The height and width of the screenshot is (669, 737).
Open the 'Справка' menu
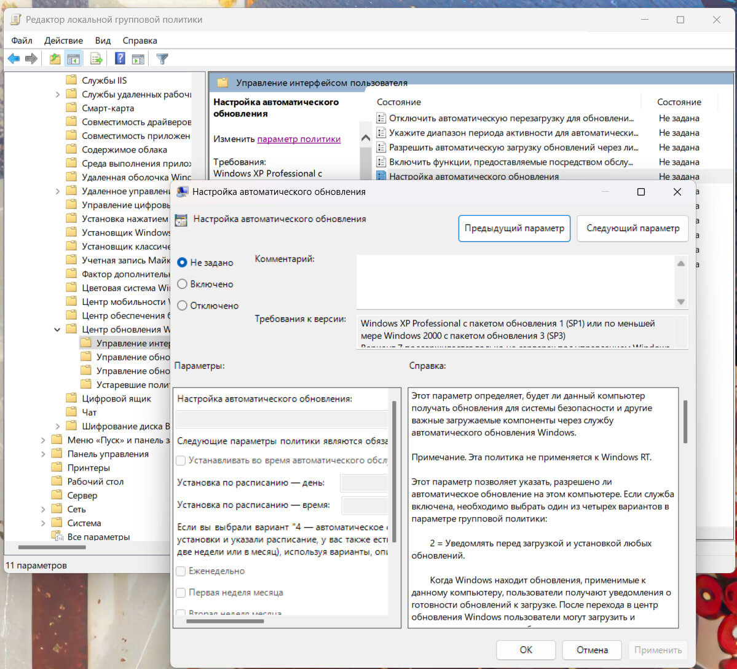140,41
